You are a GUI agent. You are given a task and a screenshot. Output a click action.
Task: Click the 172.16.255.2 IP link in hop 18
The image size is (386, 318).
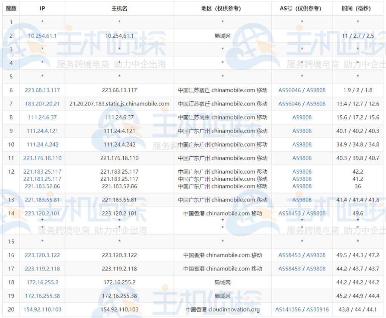coord(42,282)
